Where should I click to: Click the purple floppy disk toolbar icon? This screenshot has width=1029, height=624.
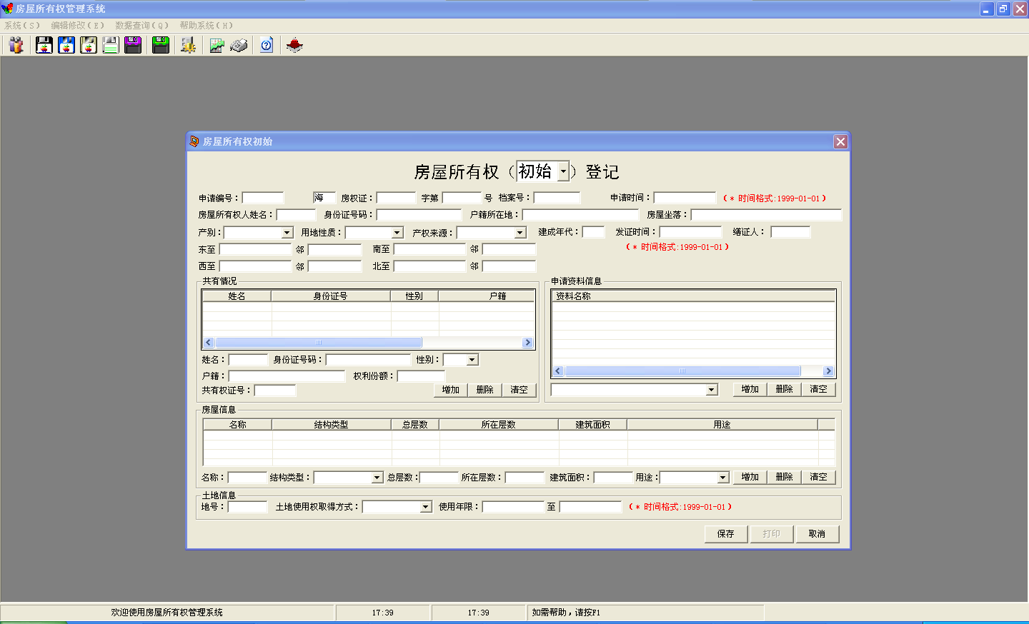coord(133,45)
